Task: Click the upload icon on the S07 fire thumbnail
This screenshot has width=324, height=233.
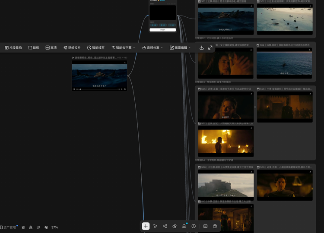Action: pyautogui.click(x=251, y=128)
